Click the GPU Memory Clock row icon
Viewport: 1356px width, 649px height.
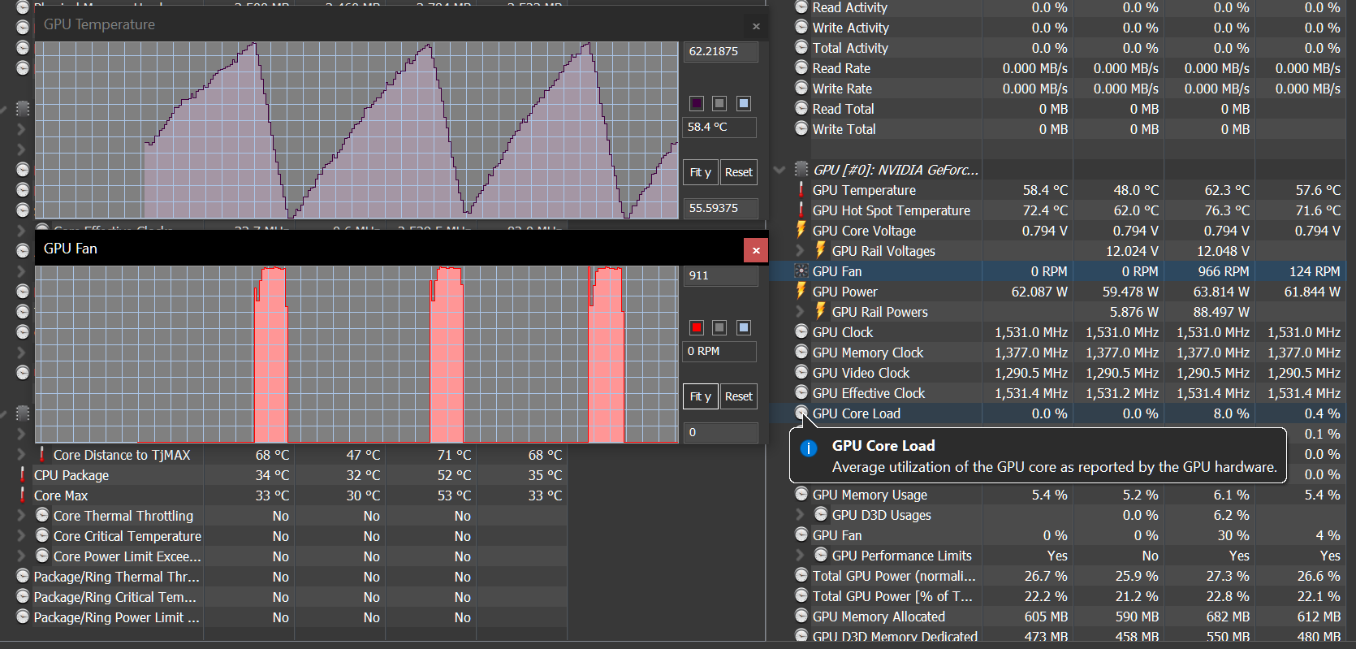pos(801,352)
